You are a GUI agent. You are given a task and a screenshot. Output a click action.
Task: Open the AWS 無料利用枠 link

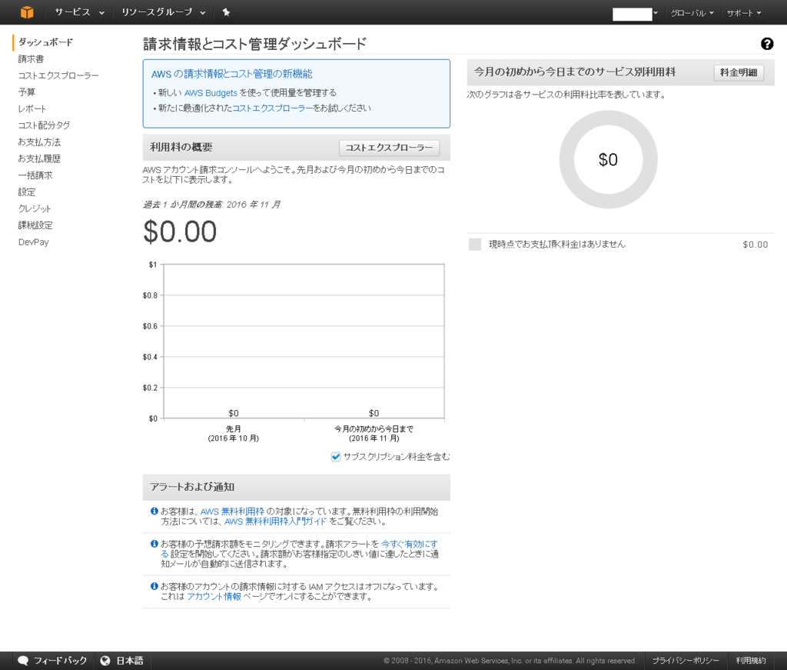[x=232, y=512]
